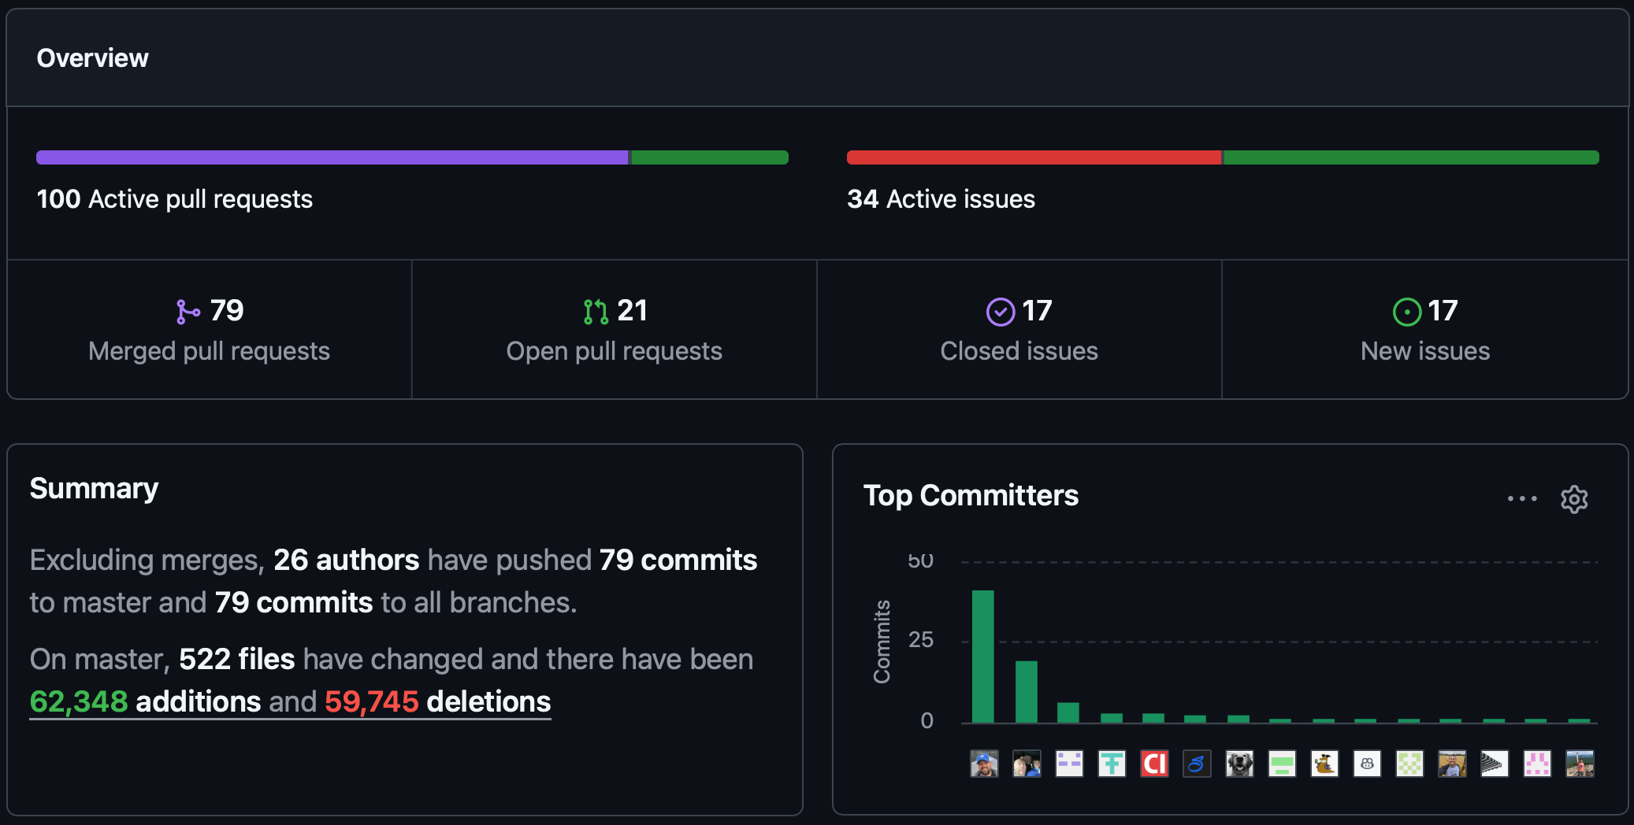Open the golden retriever dog avatar profile
The width and height of the screenshot is (1634, 825).
tap(1239, 764)
